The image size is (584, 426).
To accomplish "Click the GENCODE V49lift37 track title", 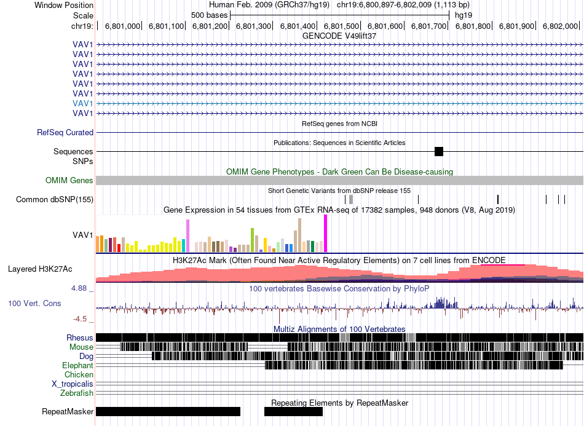I will tap(339, 36).
